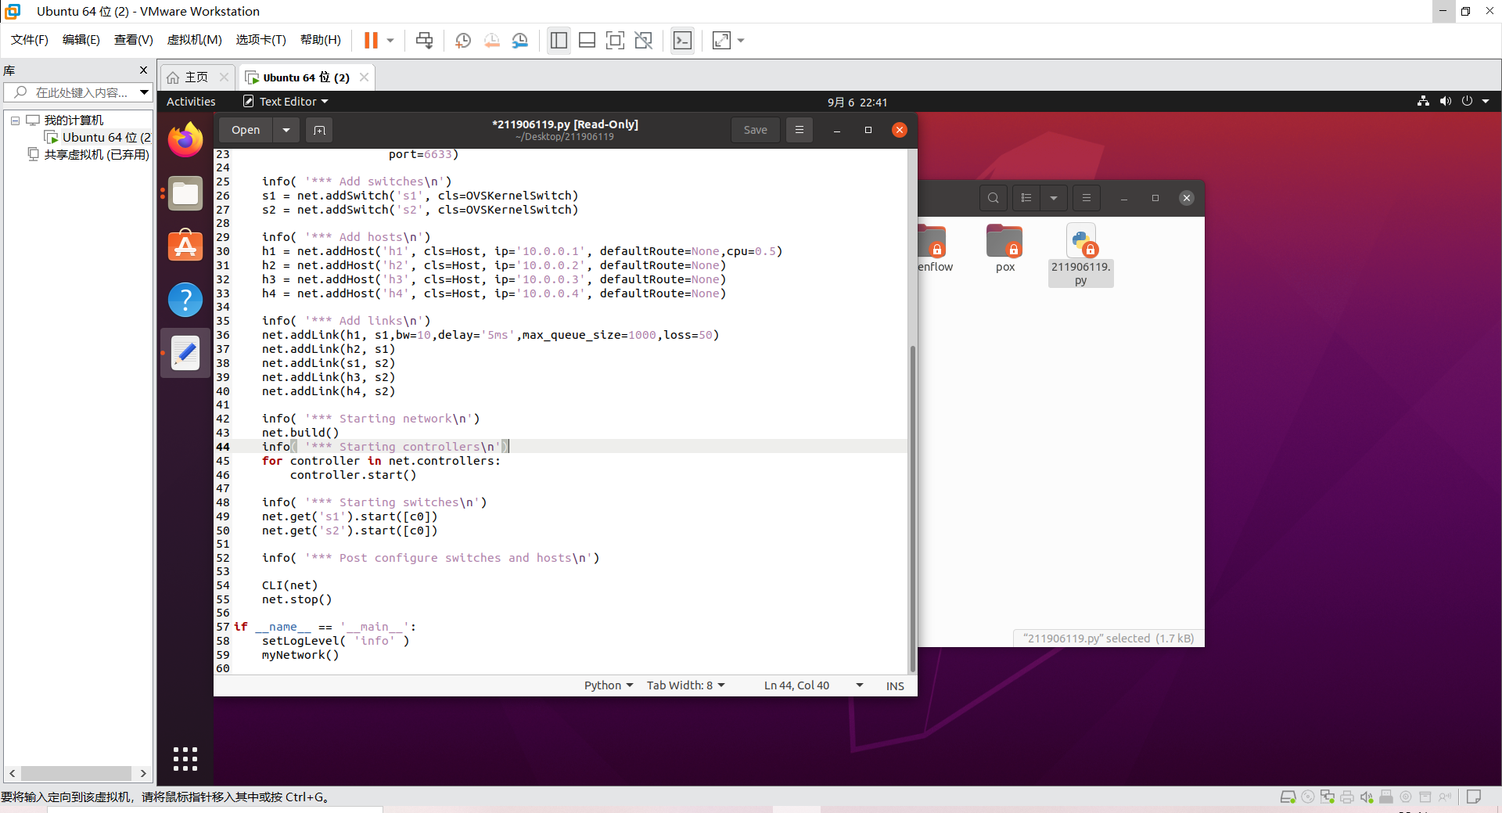Viewport: 1502px width, 813px height.
Task: Open the Python language selector dropdown
Action: point(609,685)
